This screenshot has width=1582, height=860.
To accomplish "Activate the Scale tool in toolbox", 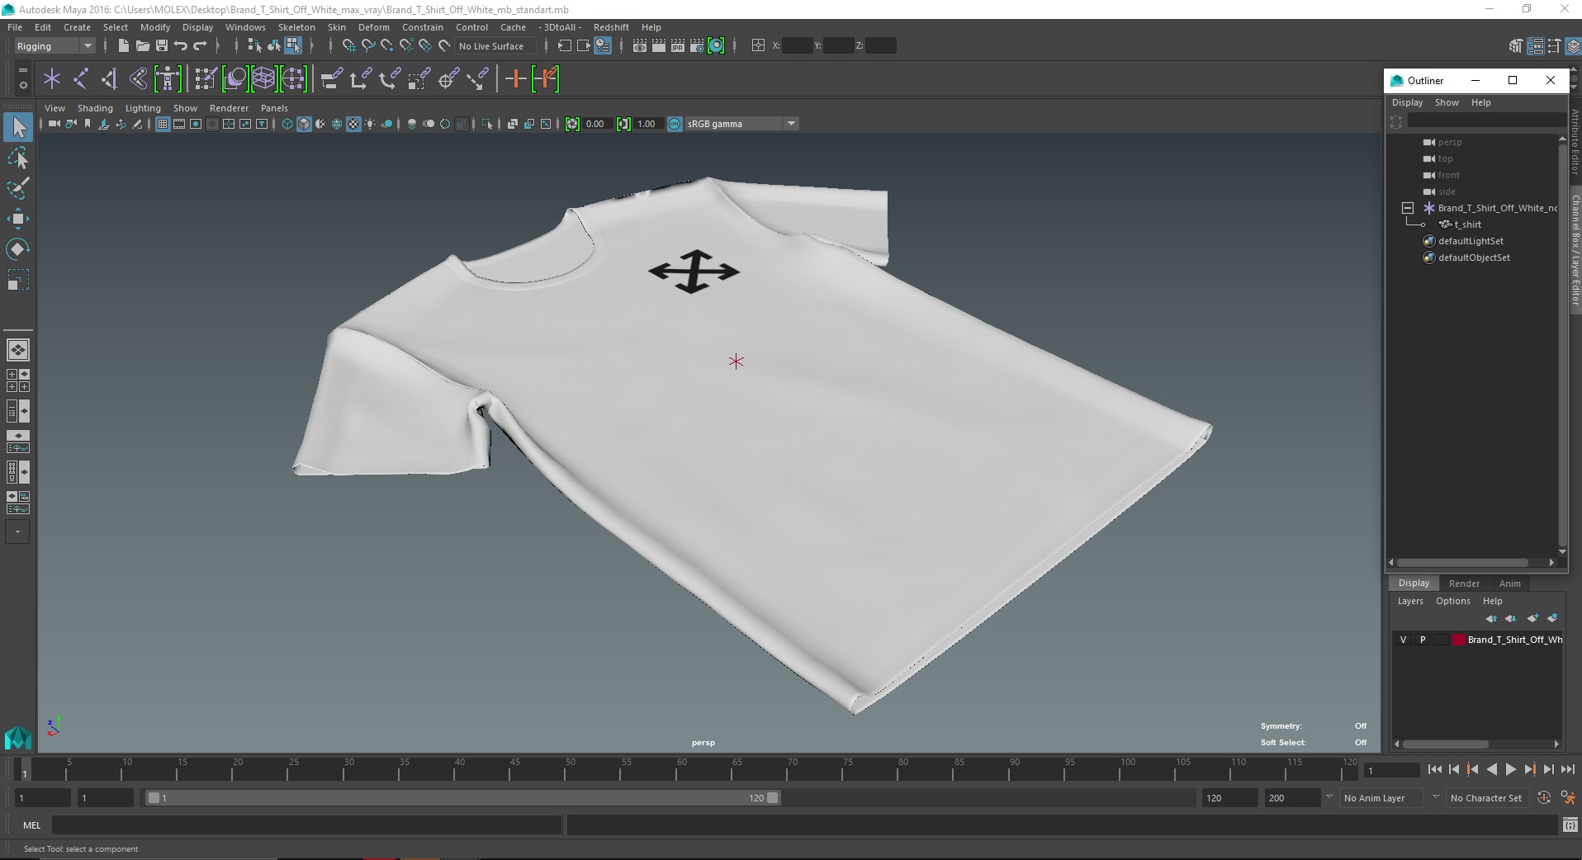I will tap(18, 280).
